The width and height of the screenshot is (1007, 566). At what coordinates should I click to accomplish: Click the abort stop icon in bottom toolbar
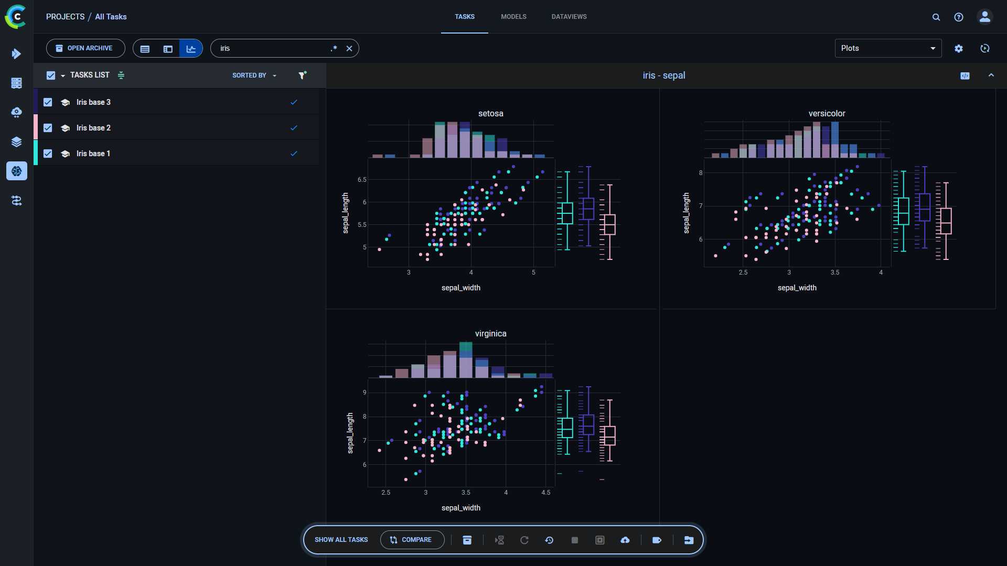coord(574,540)
